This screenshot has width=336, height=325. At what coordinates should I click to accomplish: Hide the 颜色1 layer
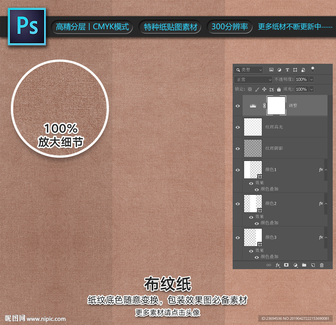[238, 170]
